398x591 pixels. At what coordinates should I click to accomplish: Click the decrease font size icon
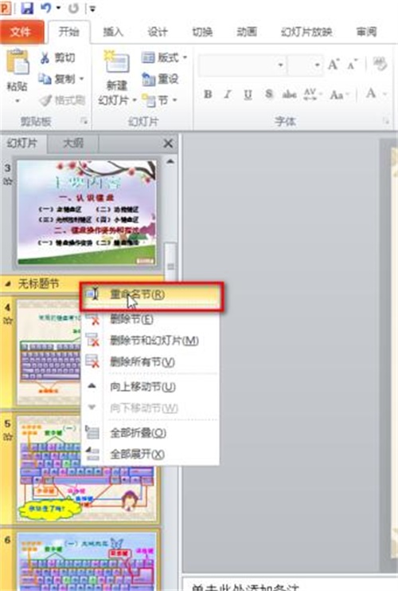(x=353, y=65)
